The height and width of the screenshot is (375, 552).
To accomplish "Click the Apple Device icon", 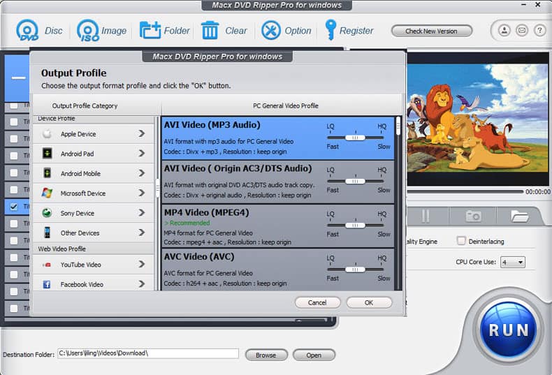I will pyautogui.click(x=47, y=134).
